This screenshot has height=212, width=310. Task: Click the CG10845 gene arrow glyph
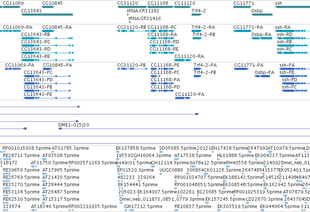click(48, 7)
